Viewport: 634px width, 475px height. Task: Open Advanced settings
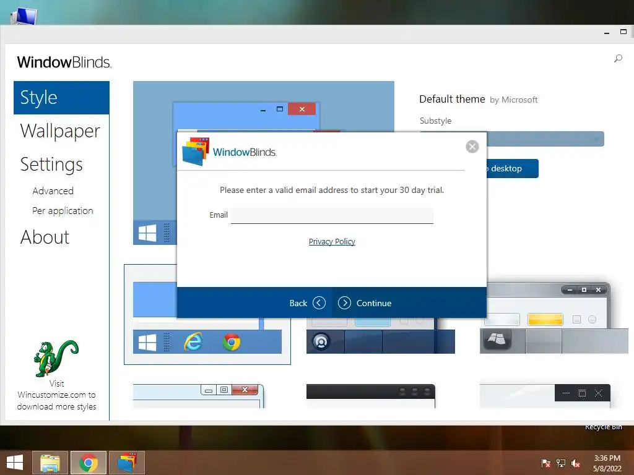[53, 190]
